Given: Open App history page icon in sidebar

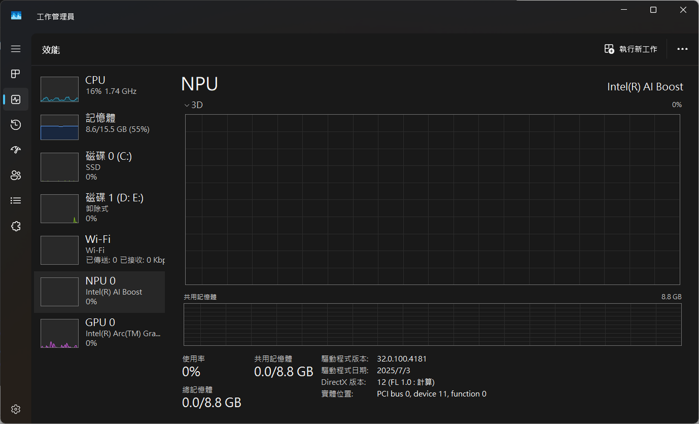Looking at the screenshot, I should coord(16,125).
